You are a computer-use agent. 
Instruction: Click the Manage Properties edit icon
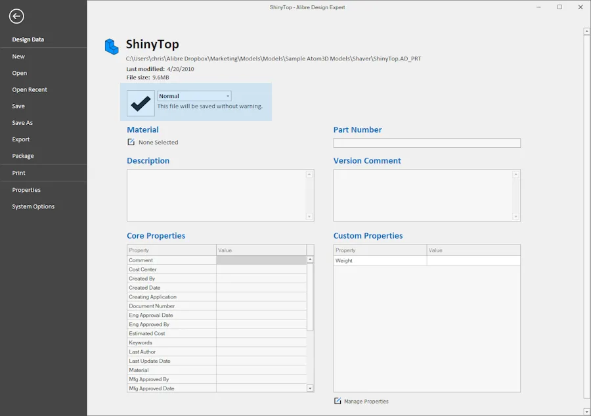(338, 401)
